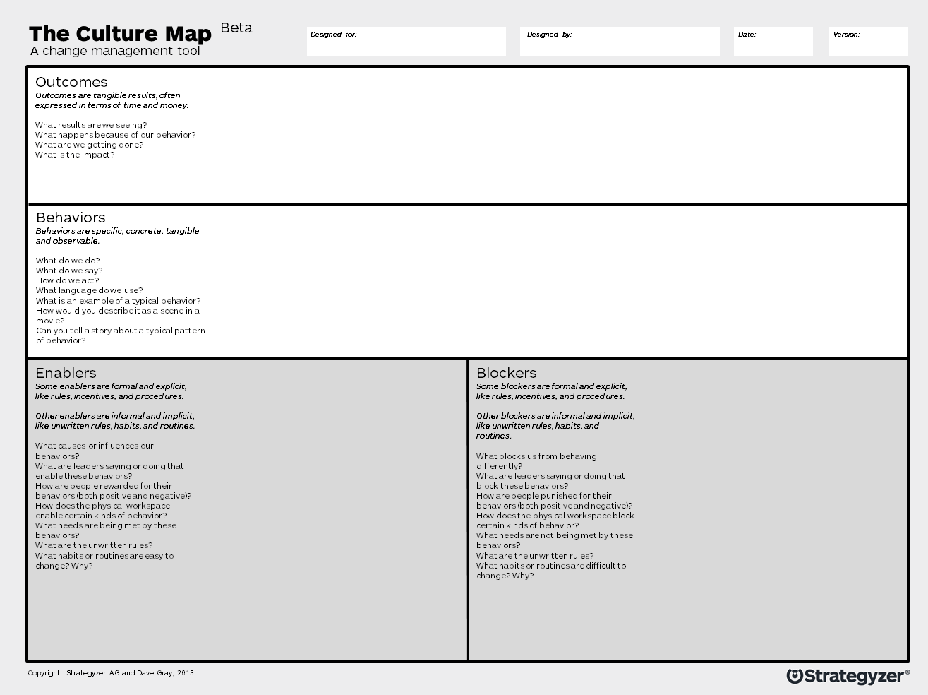Click 'physical workspace block certain kinds' question
This screenshot has width=928, height=695.
click(555, 521)
